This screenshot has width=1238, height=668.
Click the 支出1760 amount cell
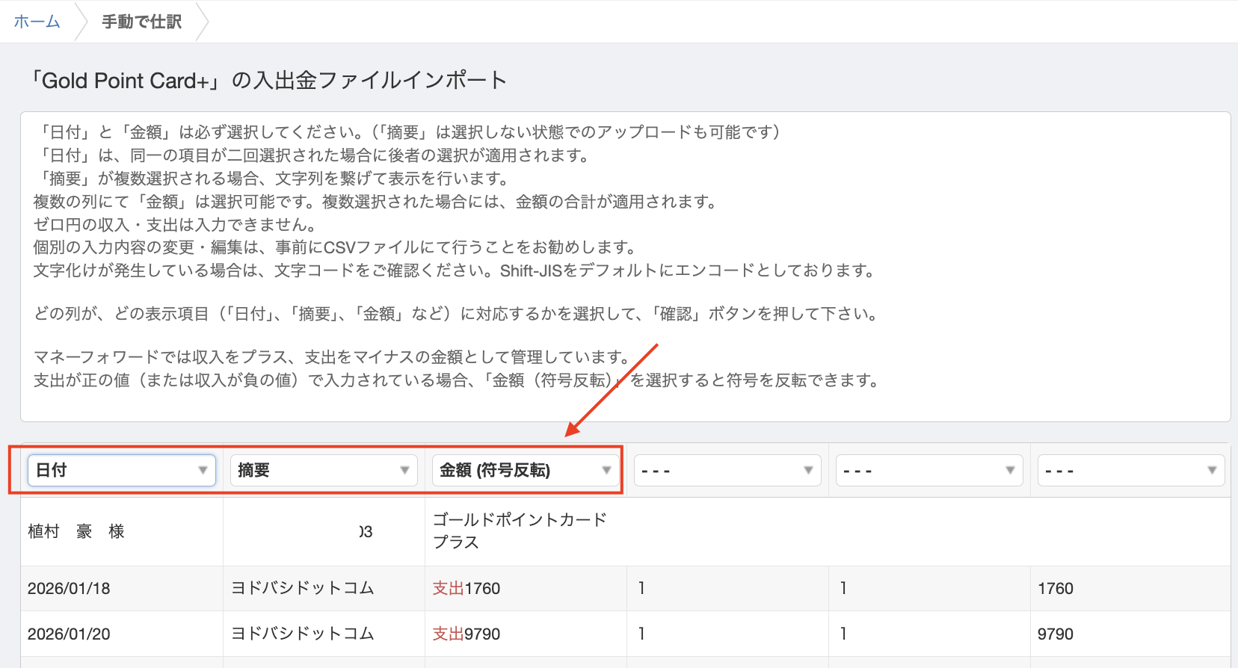(x=466, y=588)
